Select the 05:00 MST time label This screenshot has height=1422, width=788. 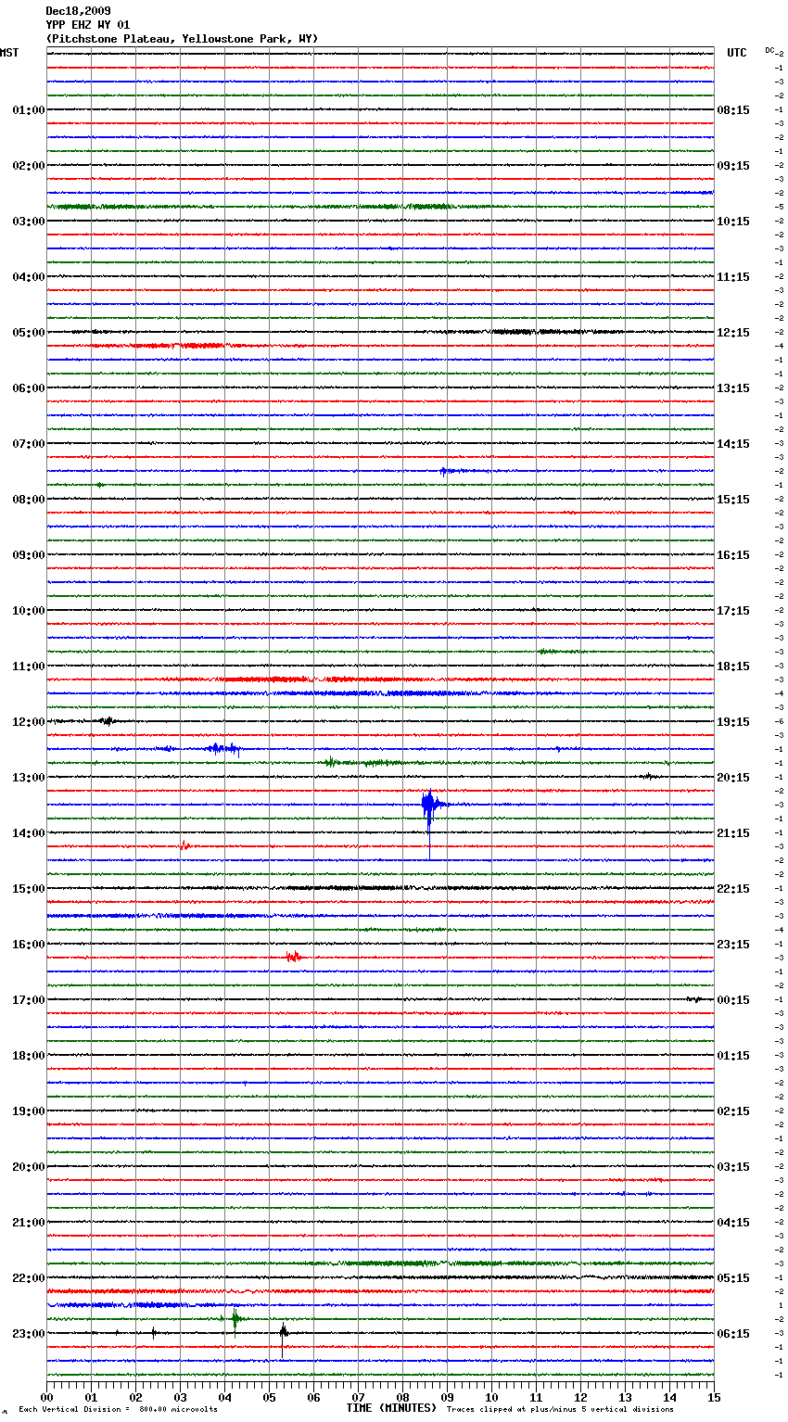pos(29,333)
